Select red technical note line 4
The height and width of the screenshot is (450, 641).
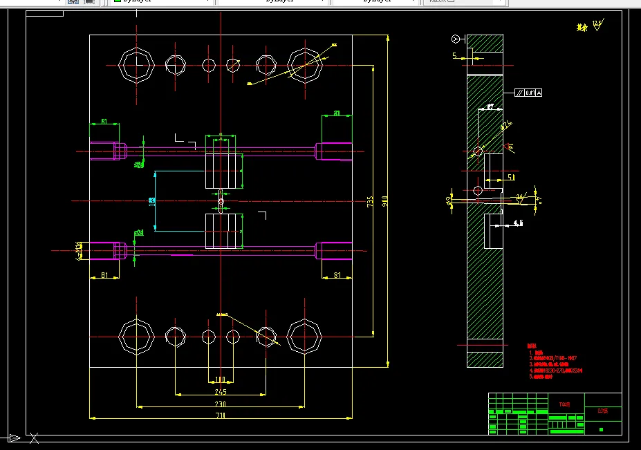[x=555, y=371]
